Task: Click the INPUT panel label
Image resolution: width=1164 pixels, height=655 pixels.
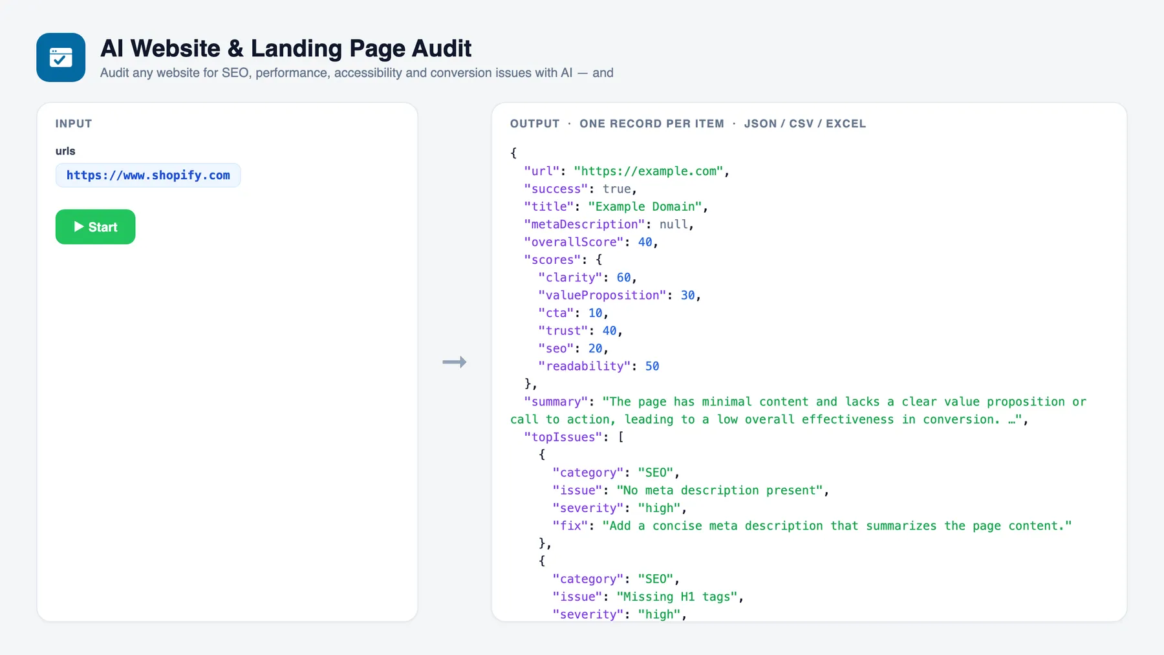Action: click(74, 123)
